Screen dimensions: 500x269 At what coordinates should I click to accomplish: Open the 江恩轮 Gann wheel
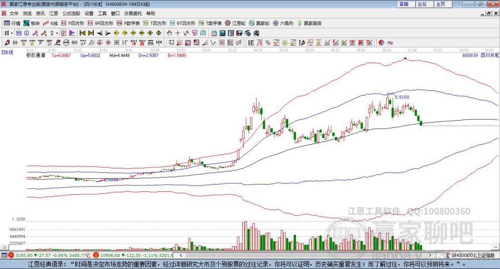235,23
